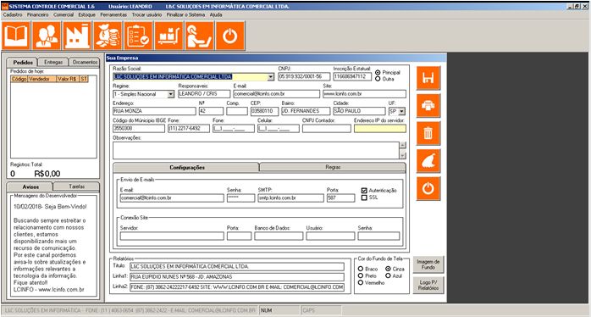The width and height of the screenshot is (591, 317).
Task: Click the Vendedor column header
Action: 41,79
